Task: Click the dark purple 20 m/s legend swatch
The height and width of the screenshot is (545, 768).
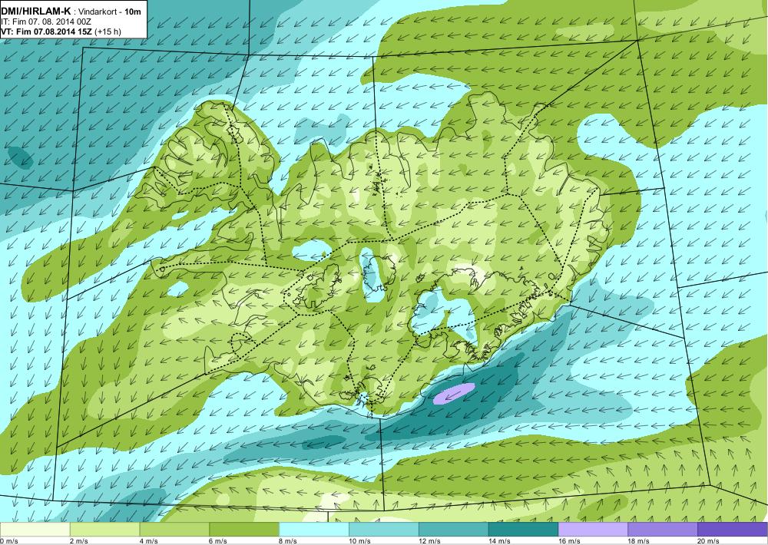Action: tap(732, 530)
